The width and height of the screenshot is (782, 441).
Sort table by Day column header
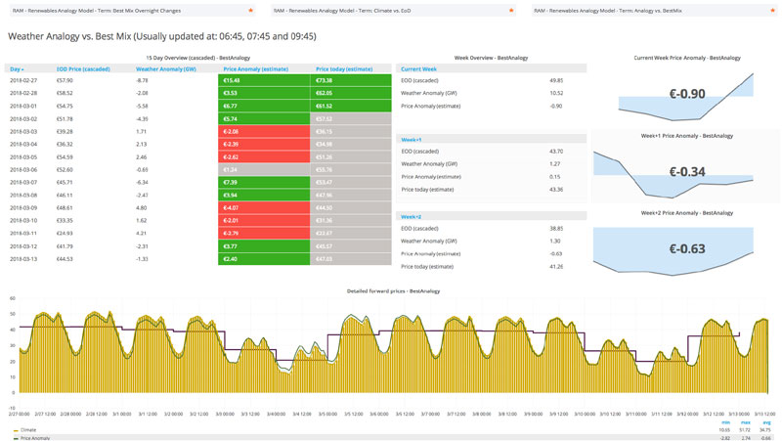pos(17,69)
